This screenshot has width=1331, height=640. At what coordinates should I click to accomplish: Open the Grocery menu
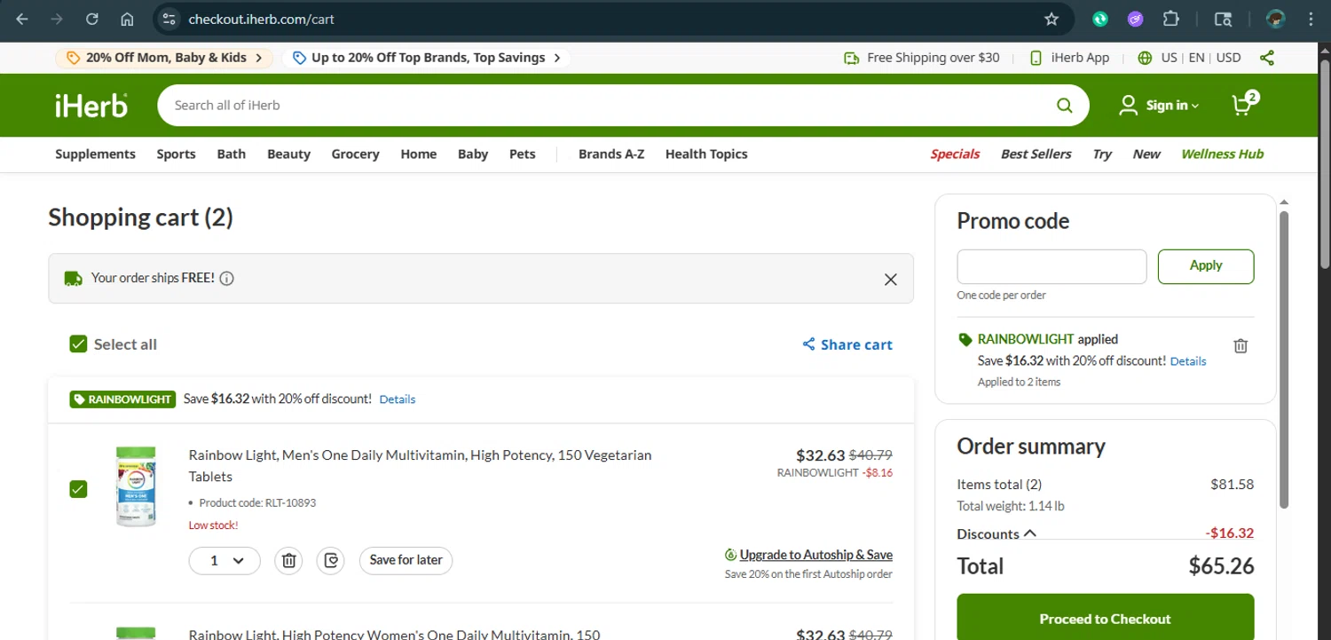(355, 154)
